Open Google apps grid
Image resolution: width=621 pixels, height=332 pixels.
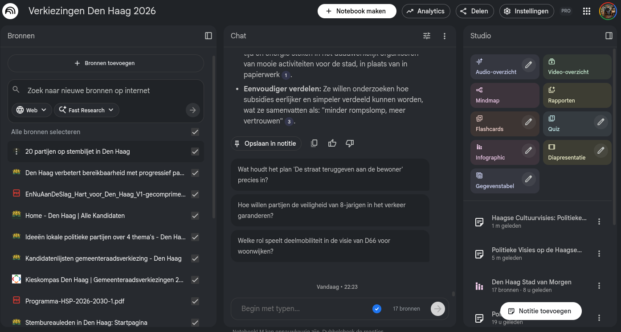click(x=586, y=11)
